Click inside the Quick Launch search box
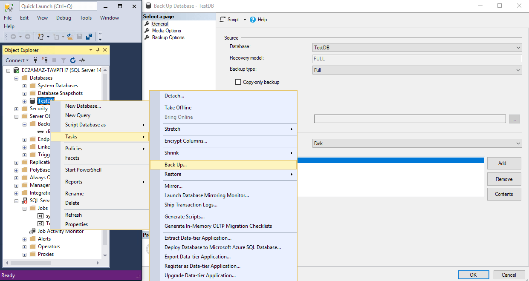Image resolution: width=529 pixels, height=281 pixels. pyautogui.click(x=58, y=6)
